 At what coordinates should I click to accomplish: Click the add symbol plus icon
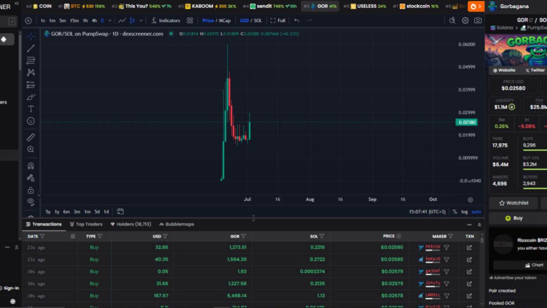click(28, 20)
